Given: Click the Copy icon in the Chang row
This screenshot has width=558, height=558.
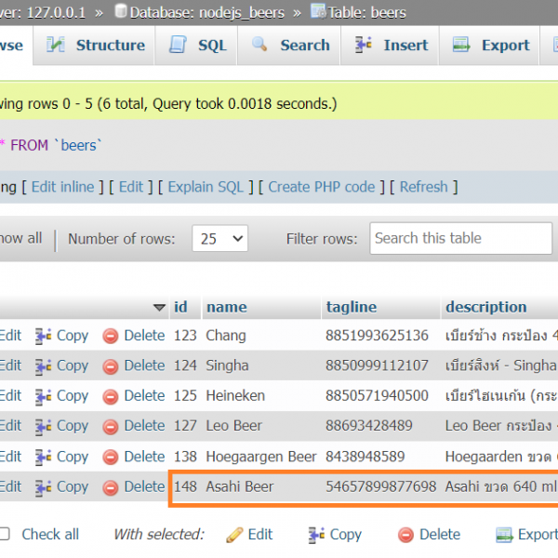Looking at the screenshot, I should pyautogui.click(x=44, y=336).
